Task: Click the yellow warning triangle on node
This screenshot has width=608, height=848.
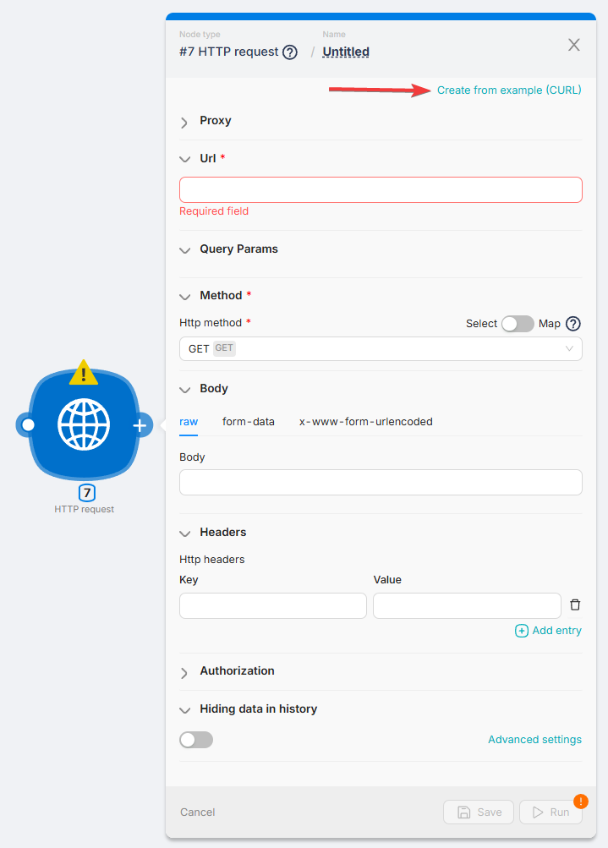Action: [x=84, y=372]
